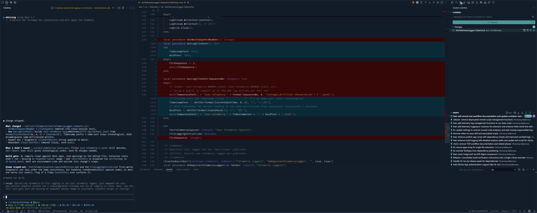The height and width of the screenshot is (213, 537).
Task: Click the kill terminal trash icon
Action: [123, 8]
